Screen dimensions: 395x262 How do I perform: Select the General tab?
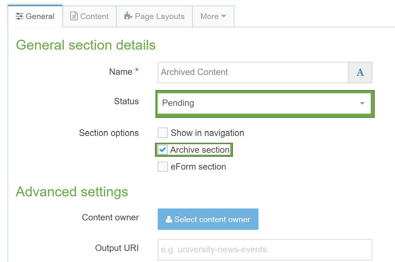[35, 16]
